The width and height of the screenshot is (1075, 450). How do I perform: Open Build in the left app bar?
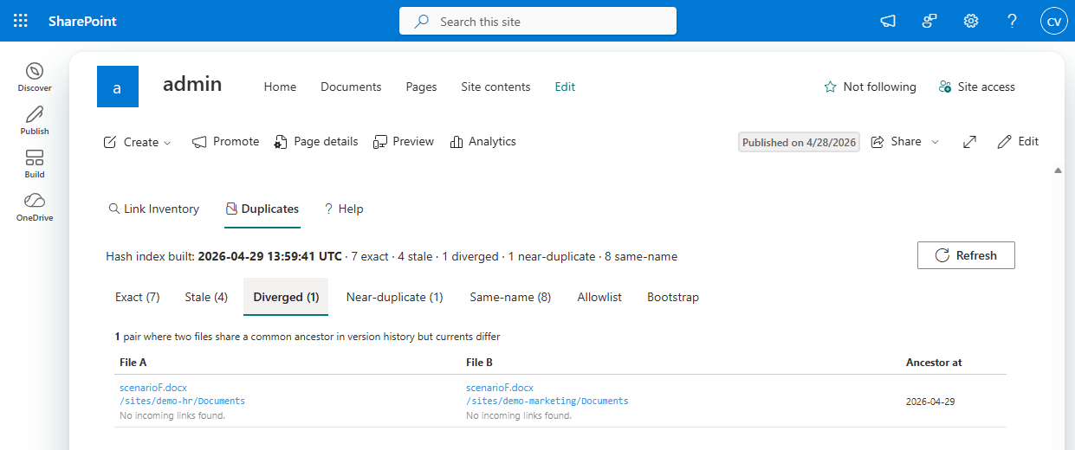35,164
